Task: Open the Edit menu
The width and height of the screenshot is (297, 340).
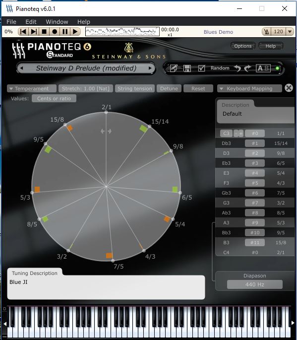Action: coord(31,22)
